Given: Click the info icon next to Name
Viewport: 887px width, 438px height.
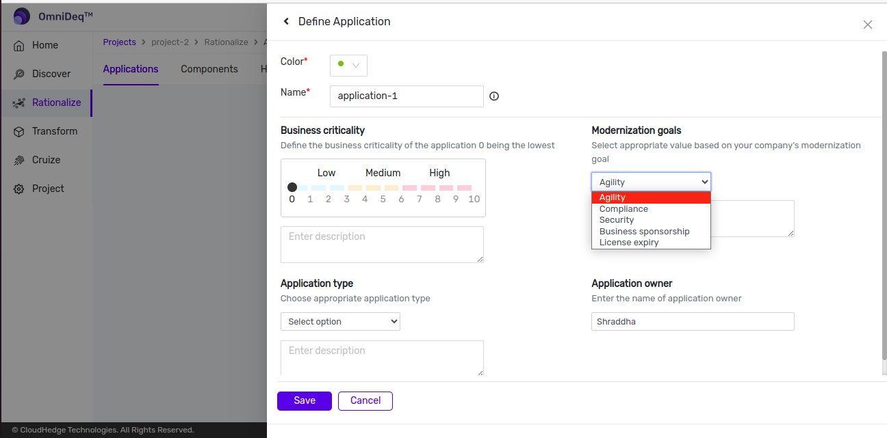Looking at the screenshot, I should pyautogui.click(x=494, y=96).
